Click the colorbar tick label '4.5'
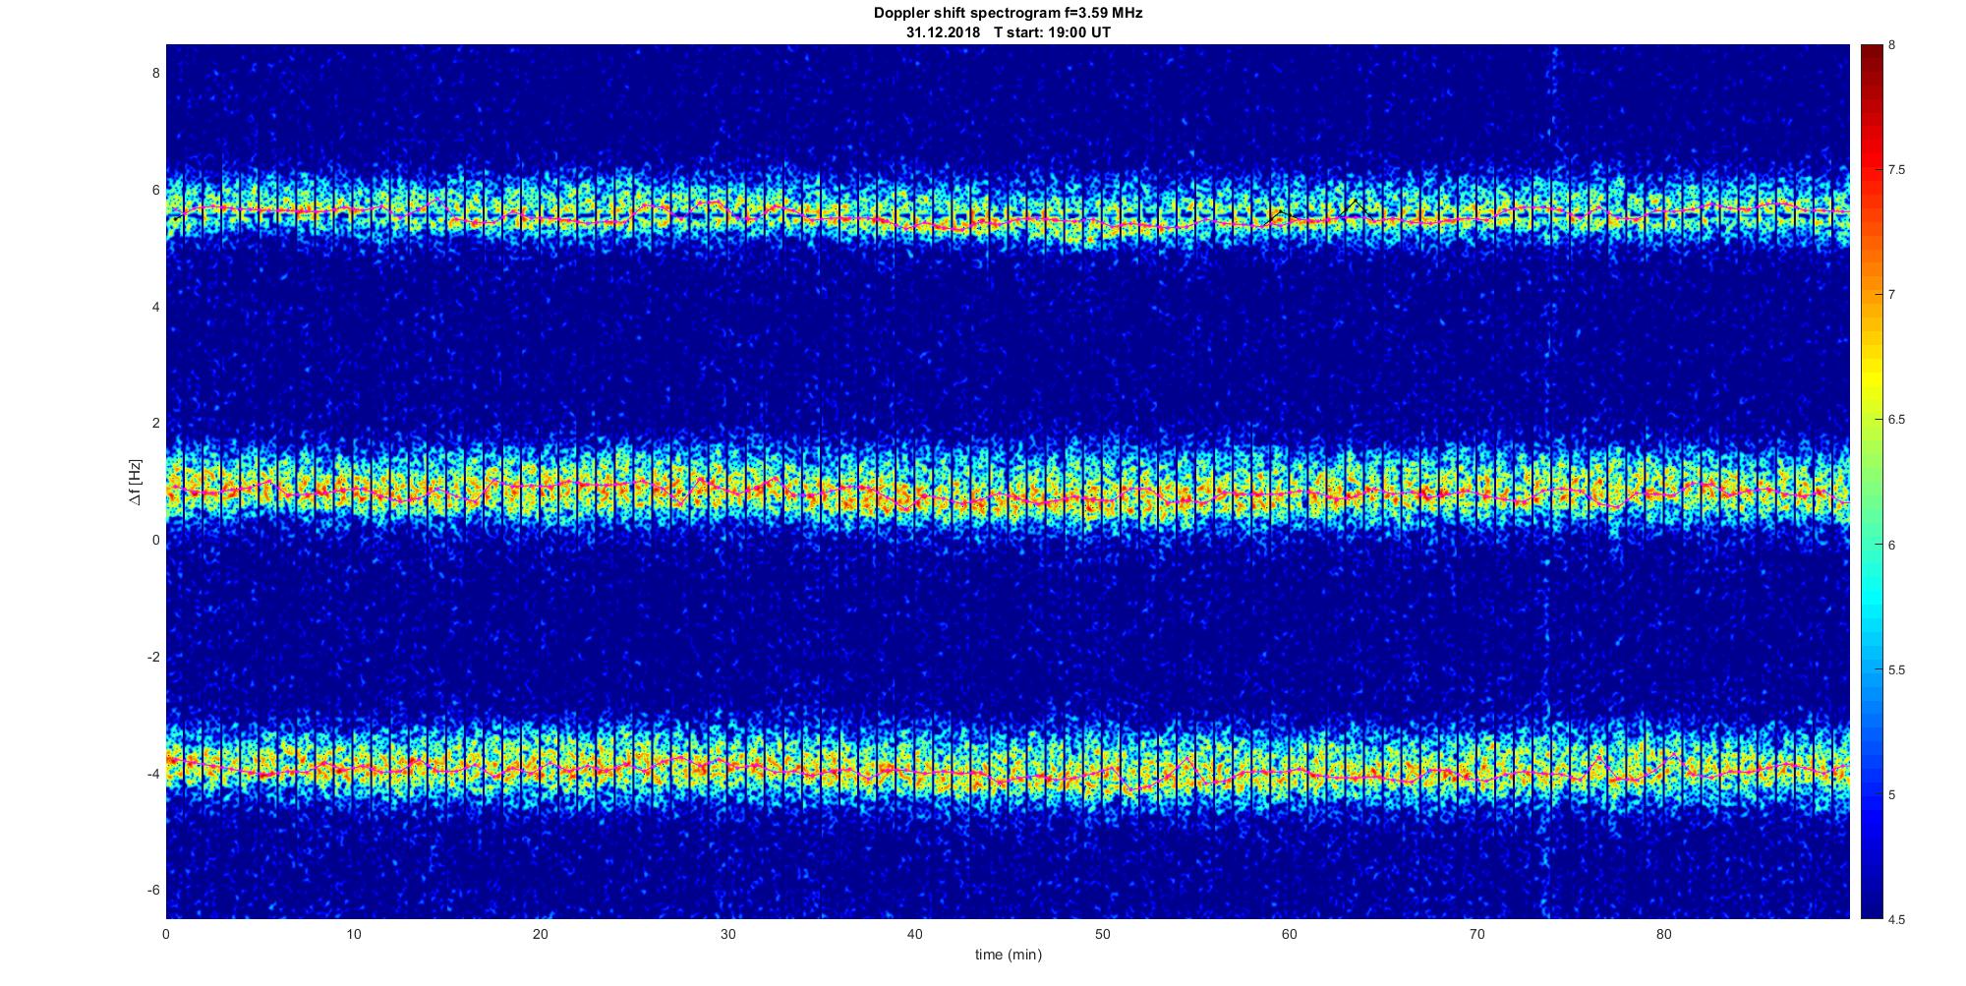The image size is (1966, 986). tap(1897, 919)
